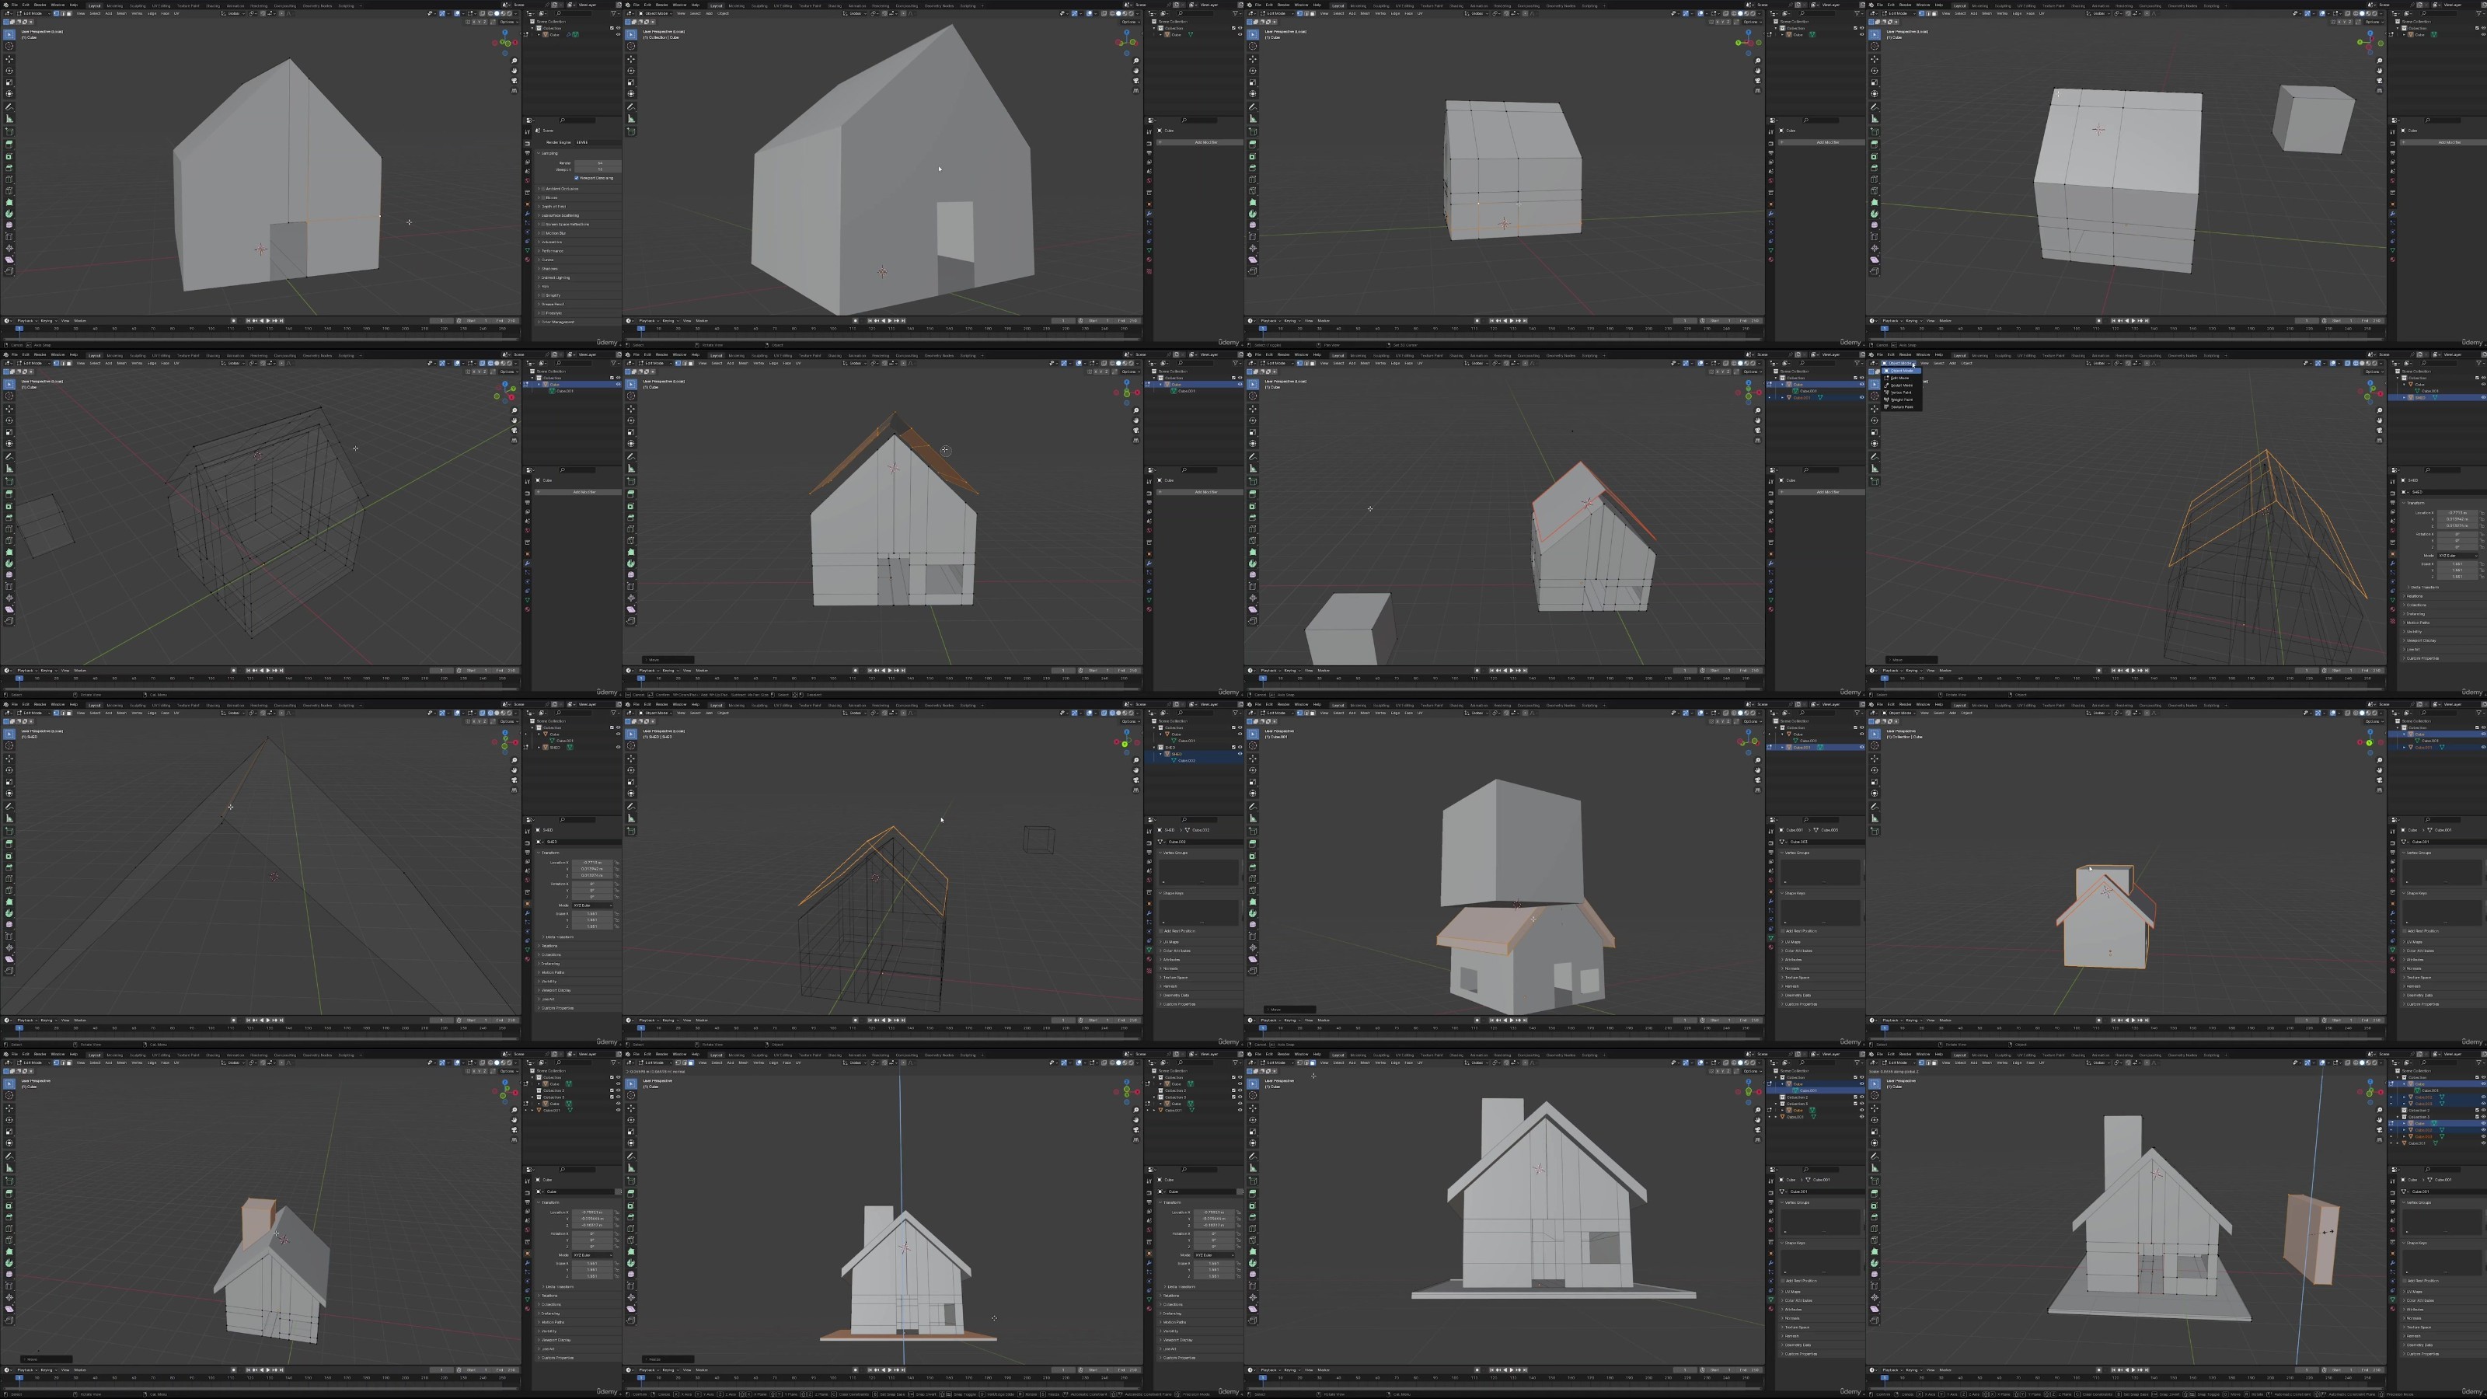
Task: Pick Rotate tool in the open-mode-menu view
Action: [1874, 421]
